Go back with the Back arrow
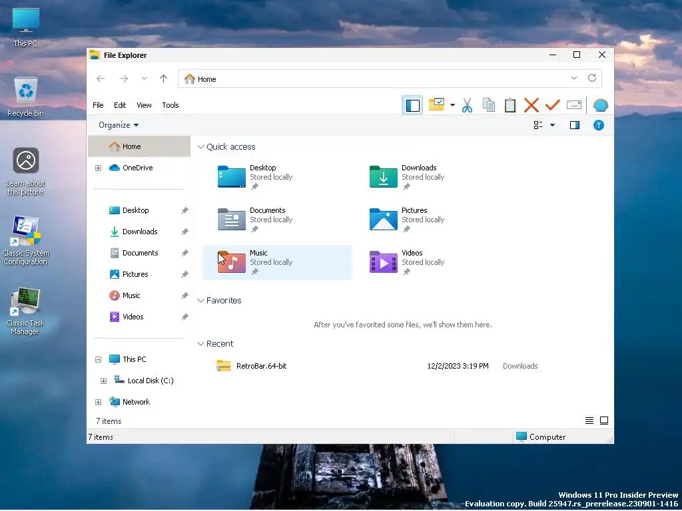Screen dimensions: 682x511 pos(101,79)
